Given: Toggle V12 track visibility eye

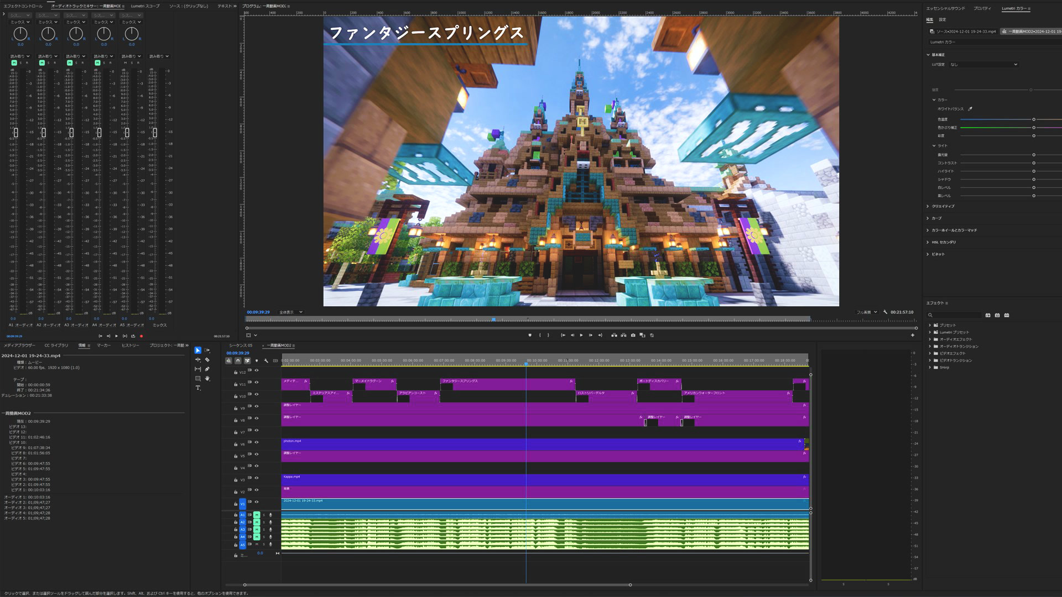Looking at the screenshot, I should coord(257,370).
